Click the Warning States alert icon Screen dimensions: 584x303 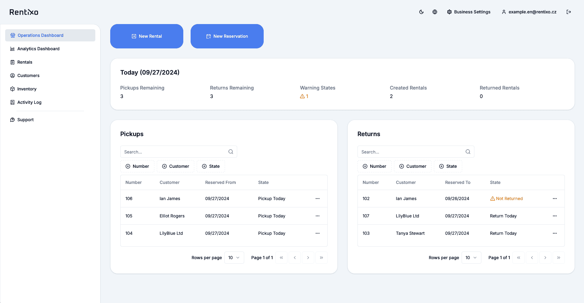pyautogui.click(x=302, y=96)
